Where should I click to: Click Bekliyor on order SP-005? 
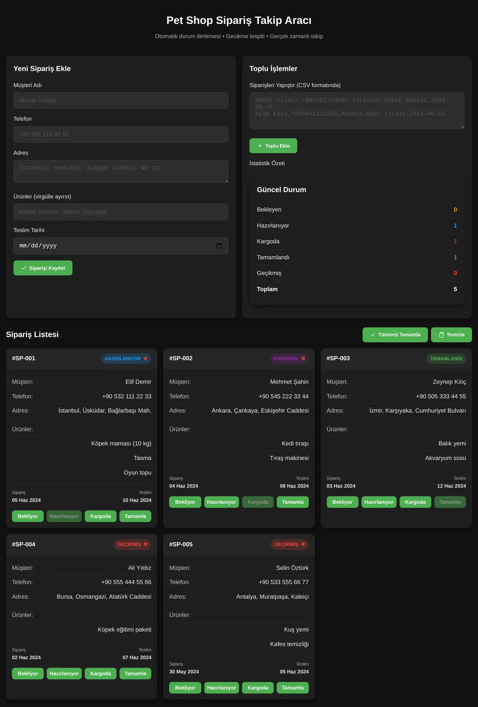click(x=185, y=688)
